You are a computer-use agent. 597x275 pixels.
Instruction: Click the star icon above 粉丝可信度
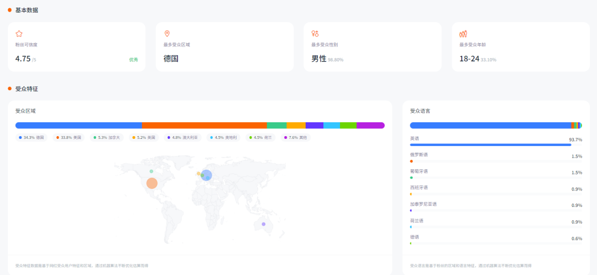coord(19,34)
